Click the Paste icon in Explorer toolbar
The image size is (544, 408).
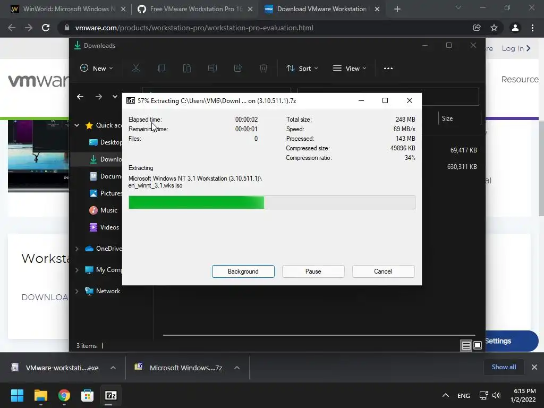click(186, 69)
